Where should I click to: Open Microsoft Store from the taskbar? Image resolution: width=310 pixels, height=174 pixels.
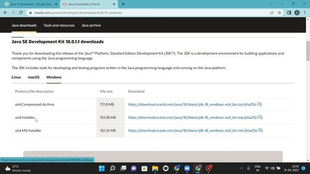(x=144, y=168)
